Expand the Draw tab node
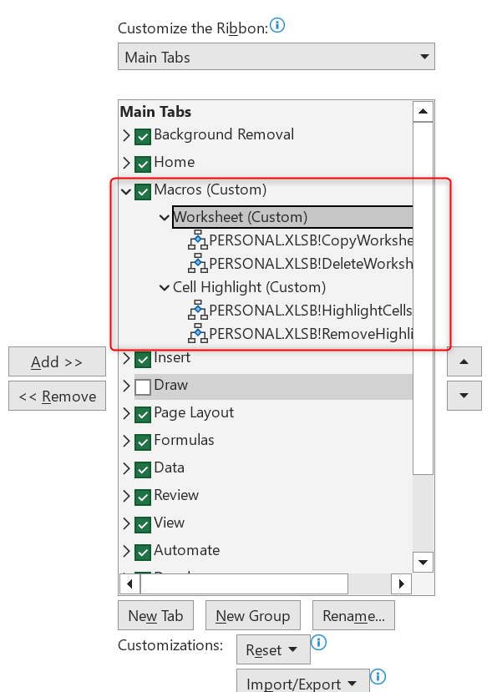The height and width of the screenshot is (692, 502). pos(126,386)
